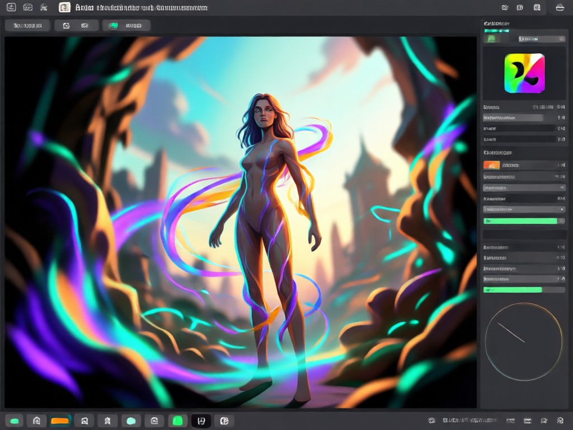
Task: Click the icon immediately right of the orange pill
Action: pos(84,421)
